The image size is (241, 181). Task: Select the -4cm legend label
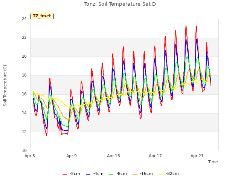(98, 173)
